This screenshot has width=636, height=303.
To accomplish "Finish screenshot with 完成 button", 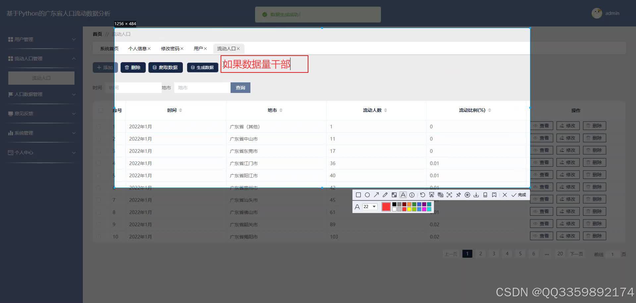I will (x=519, y=195).
